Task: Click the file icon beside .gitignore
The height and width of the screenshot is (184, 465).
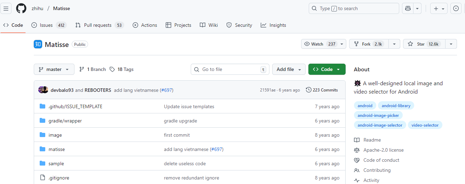Action: 42,178
